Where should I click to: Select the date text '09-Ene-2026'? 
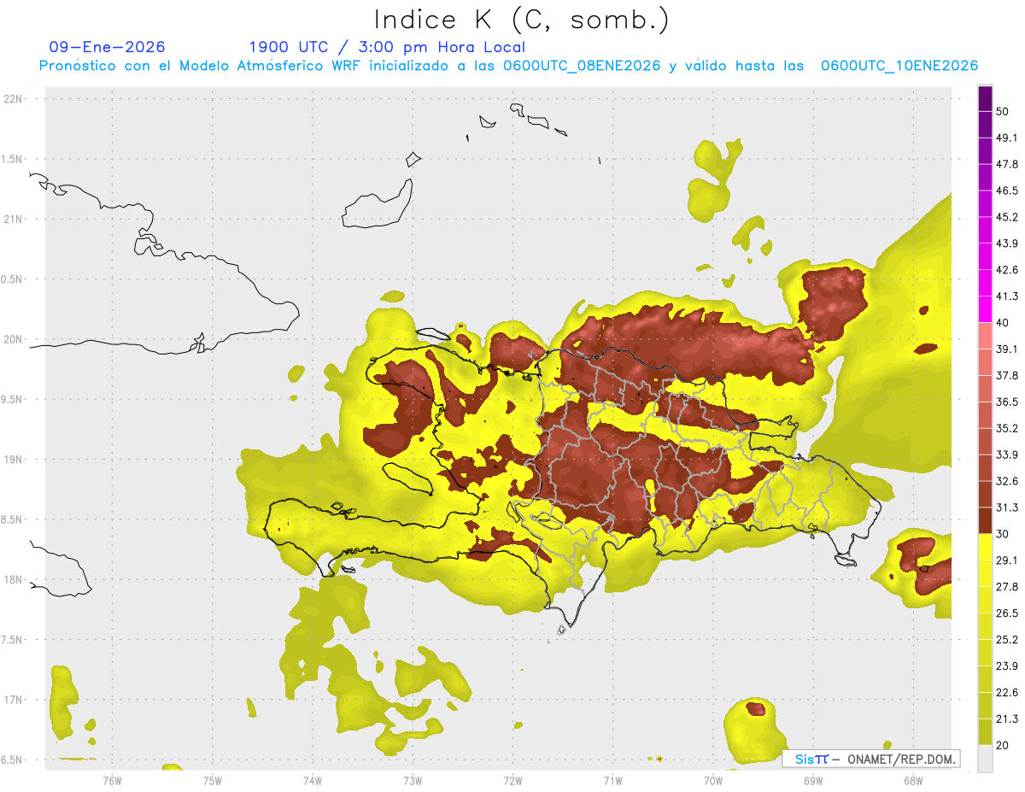tap(108, 47)
